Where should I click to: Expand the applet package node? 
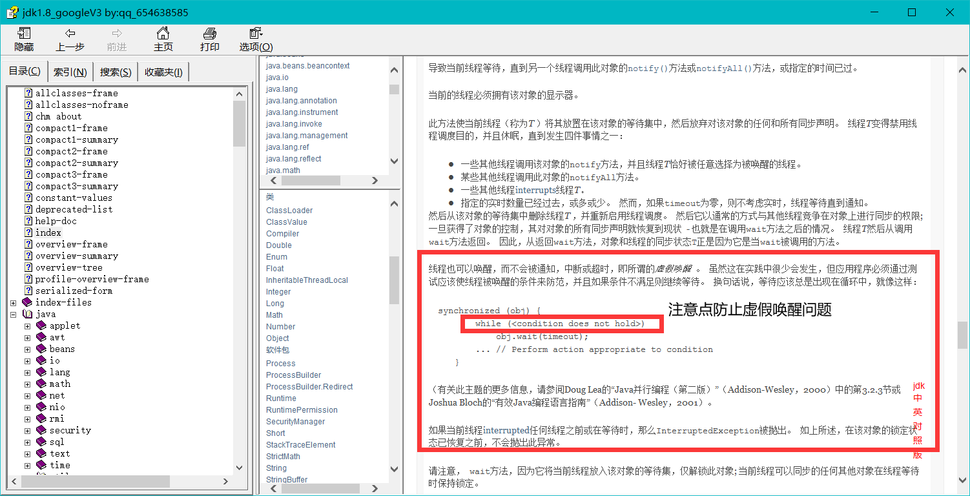point(27,325)
